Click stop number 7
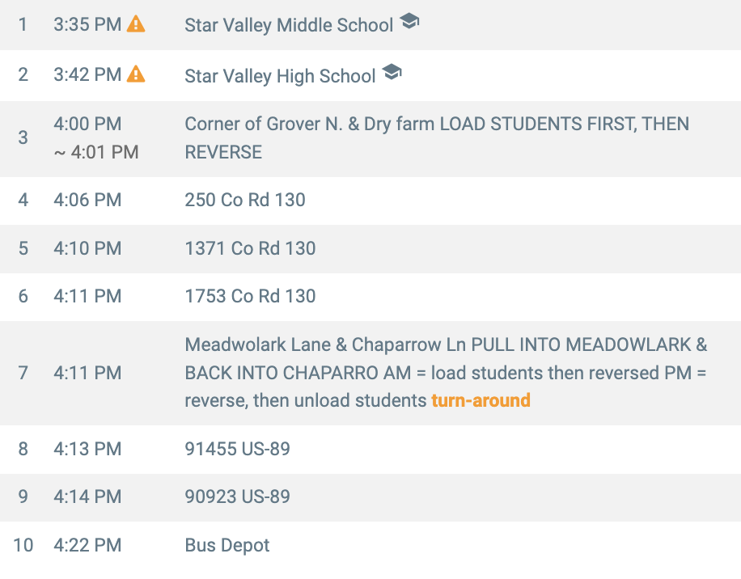 23,373
